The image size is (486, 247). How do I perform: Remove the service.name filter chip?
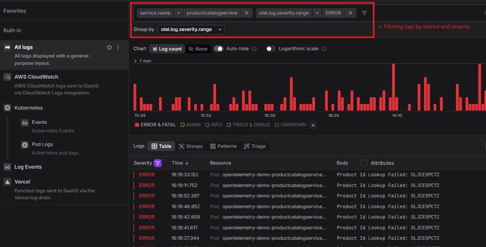[x=247, y=13]
